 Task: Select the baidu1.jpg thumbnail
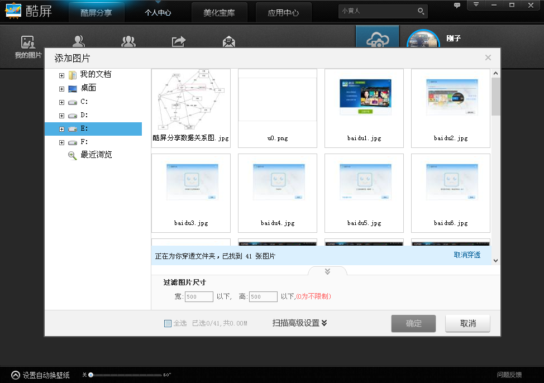point(364,108)
